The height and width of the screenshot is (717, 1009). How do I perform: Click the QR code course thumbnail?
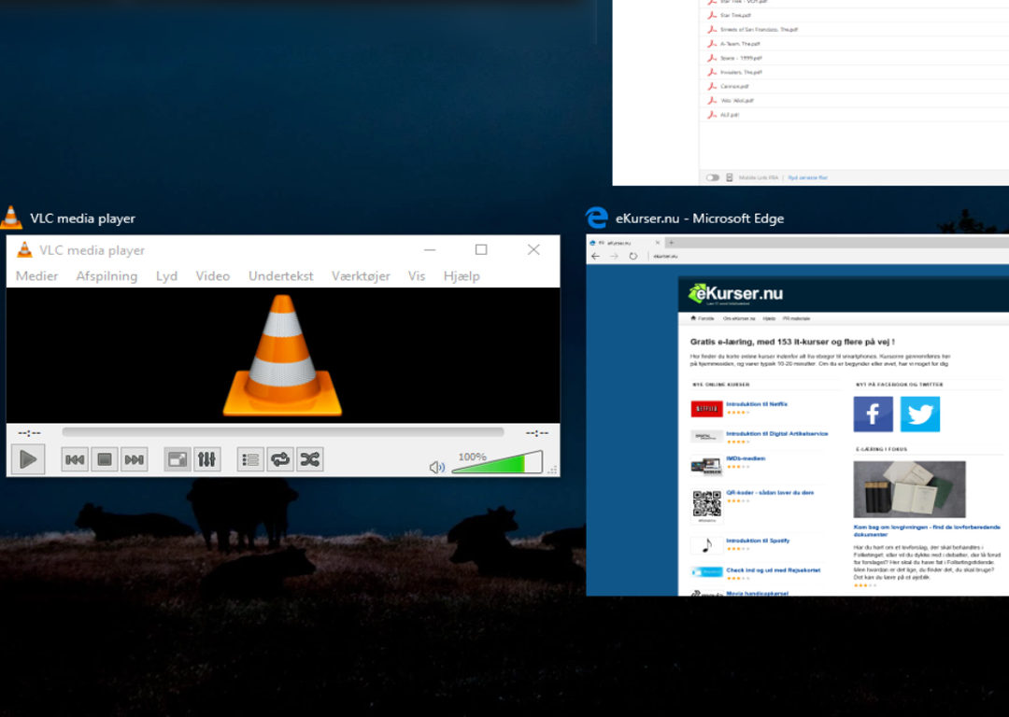706,505
